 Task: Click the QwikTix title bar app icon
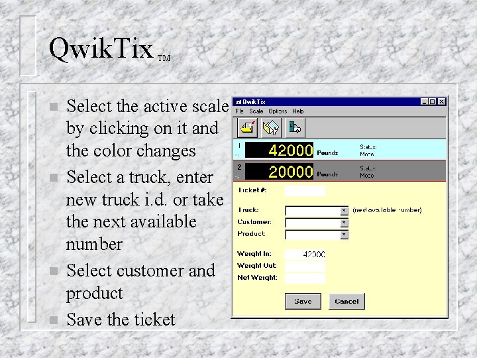238,102
